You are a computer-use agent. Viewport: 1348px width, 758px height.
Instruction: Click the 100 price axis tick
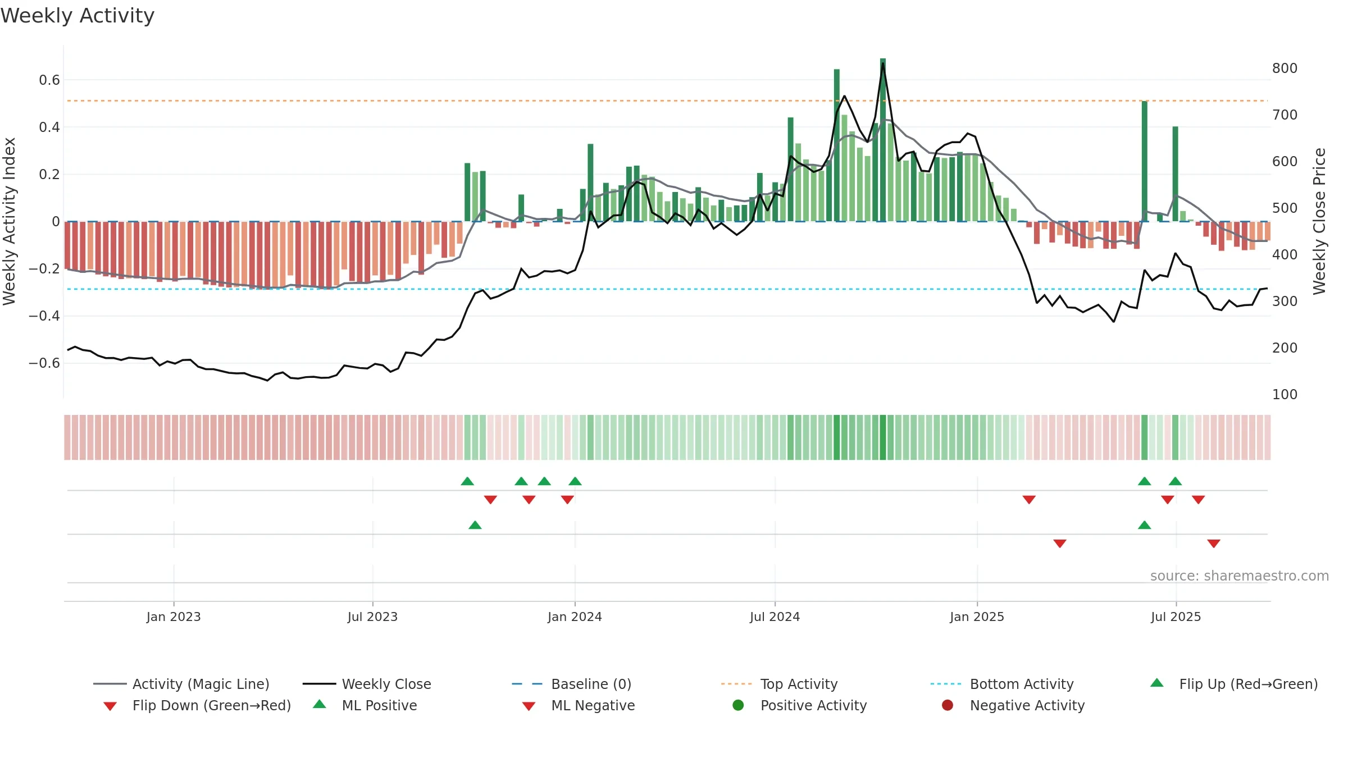pyautogui.click(x=1285, y=394)
